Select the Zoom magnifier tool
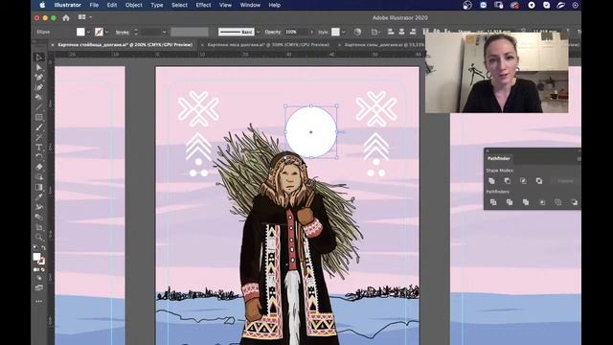 (38, 237)
